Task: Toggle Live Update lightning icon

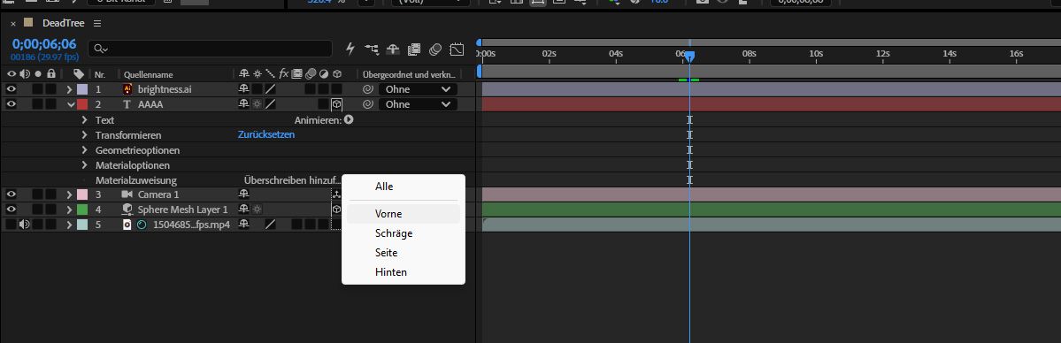Action: click(x=350, y=49)
